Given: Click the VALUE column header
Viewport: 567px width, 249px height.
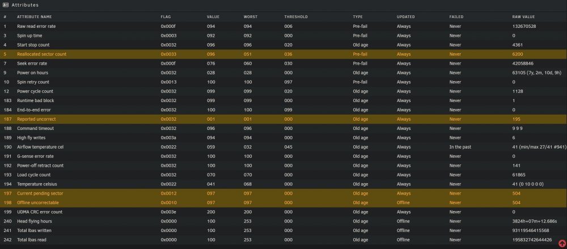Looking at the screenshot, I should tap(213, 17).
